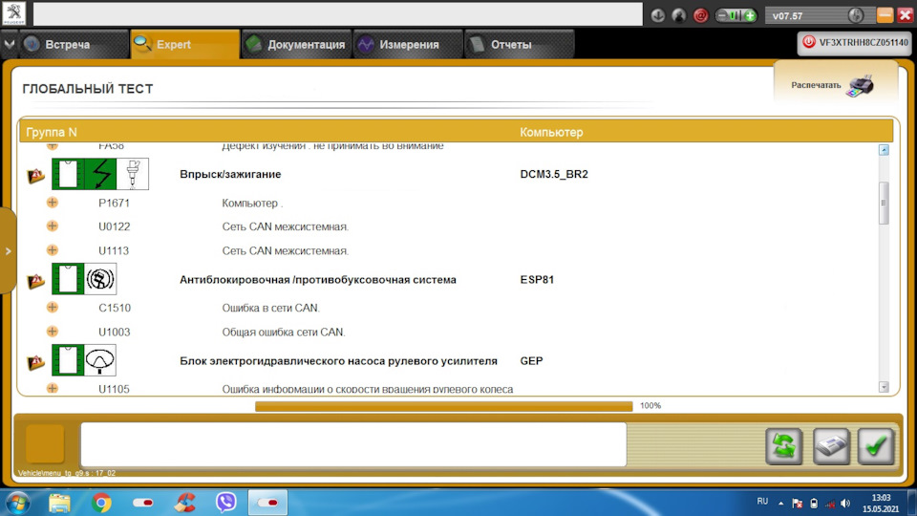Show hidden tray icons arrow
Image resolution: width=917 pixels, height=516 pixels.
tap(780, 504)
